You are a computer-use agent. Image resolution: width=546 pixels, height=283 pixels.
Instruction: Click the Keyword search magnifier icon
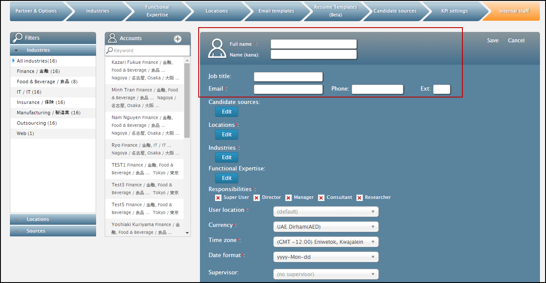pos(109,50)
